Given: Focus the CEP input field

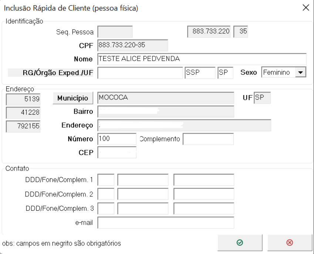Looking at the screenshot, I should tap(117, 152).
